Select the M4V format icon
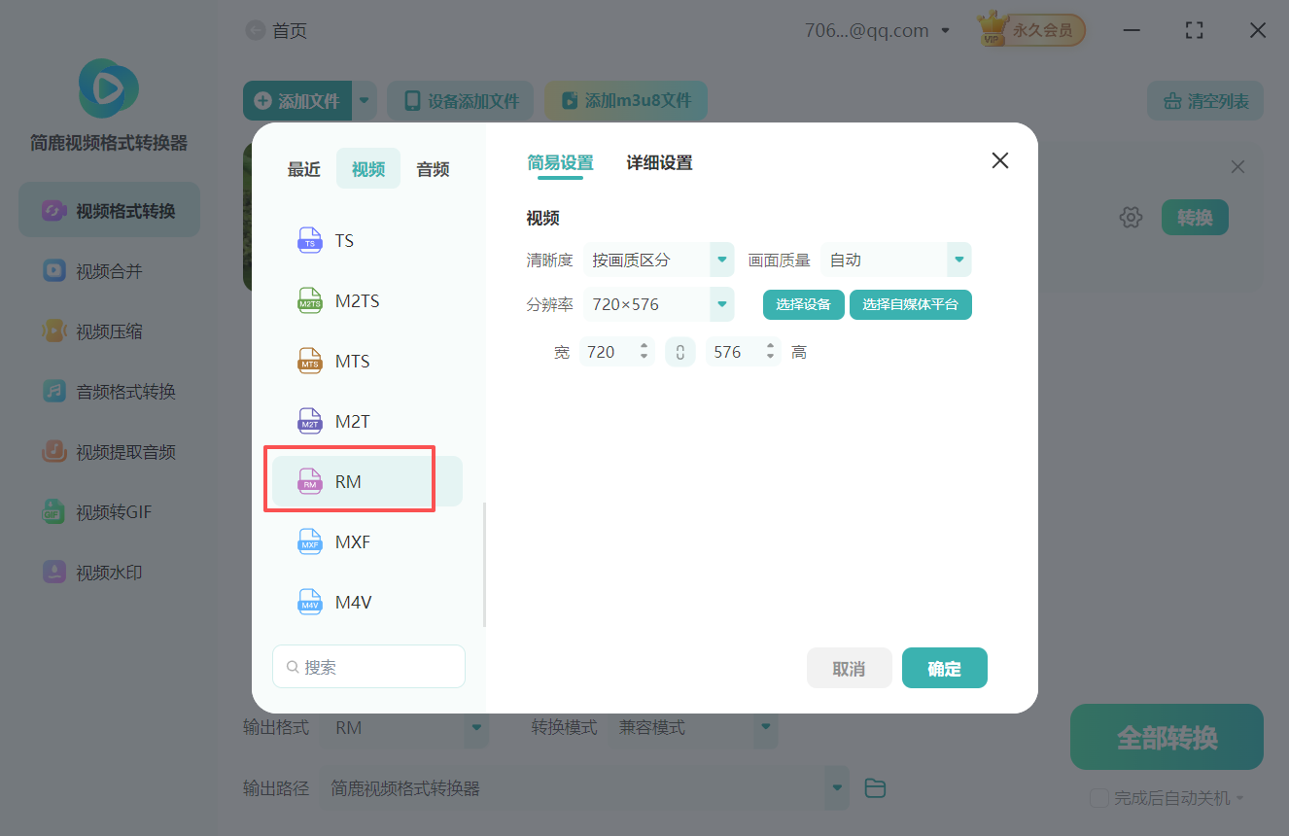 (x=309, y=602)
